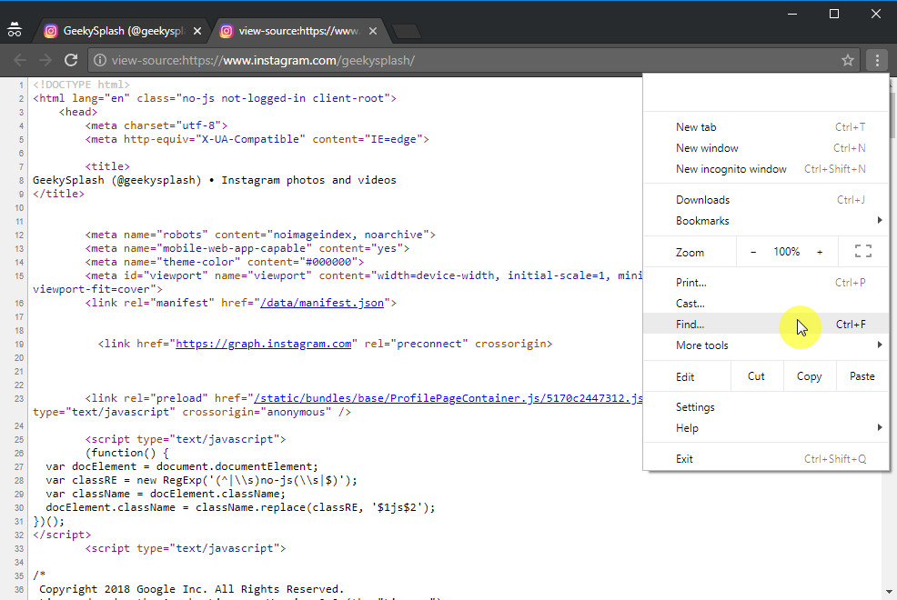Toggle fullscreen mode icon in Zoom row
This screenshot has width=897, height=600.
[x=863, y=252]
